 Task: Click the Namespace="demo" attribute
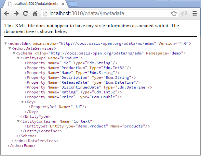point(165,53)
